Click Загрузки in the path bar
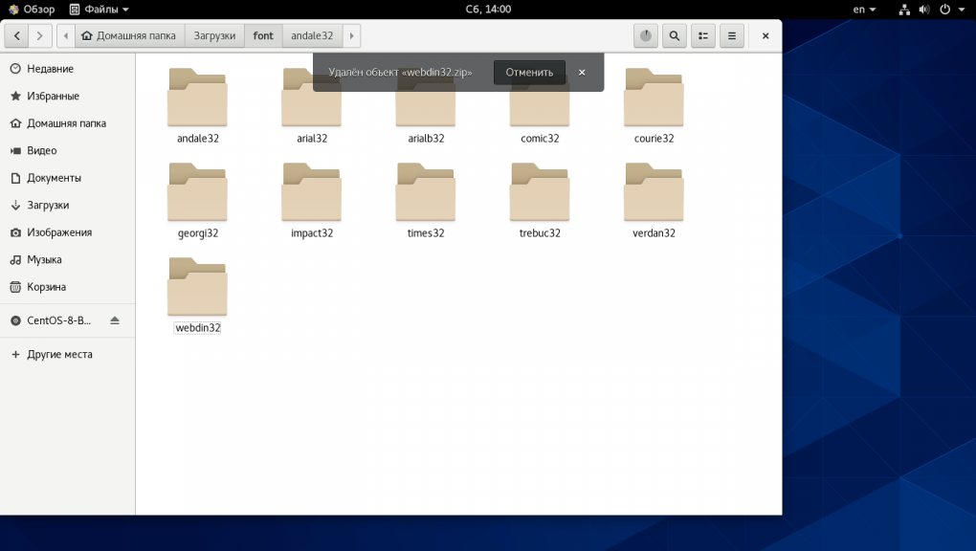The width and height of the screenshot is (976, 551). 214,36
